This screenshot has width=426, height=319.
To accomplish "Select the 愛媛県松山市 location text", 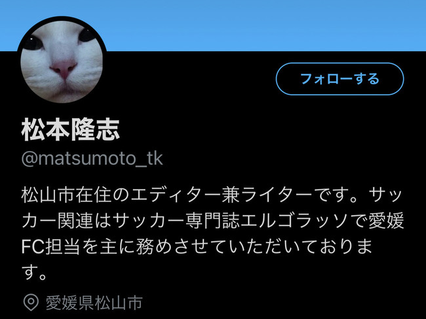I will tap(94, 303).
